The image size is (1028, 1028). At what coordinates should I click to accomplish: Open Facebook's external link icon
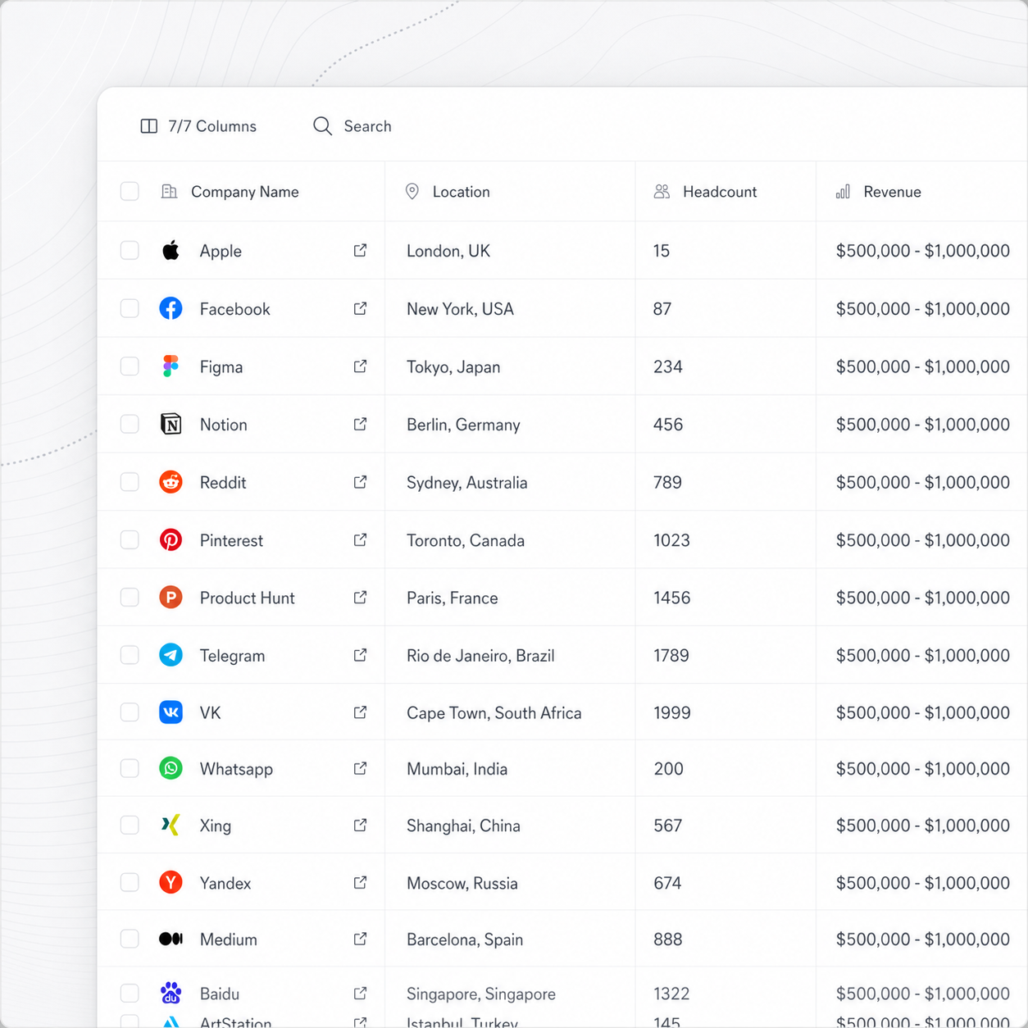click(360, 309)
